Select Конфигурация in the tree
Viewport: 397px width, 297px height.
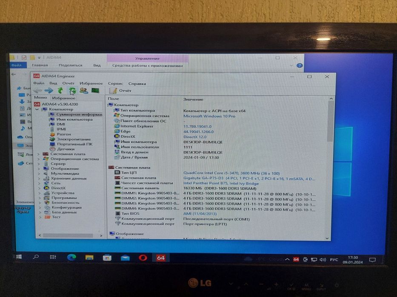coord(66,207)
